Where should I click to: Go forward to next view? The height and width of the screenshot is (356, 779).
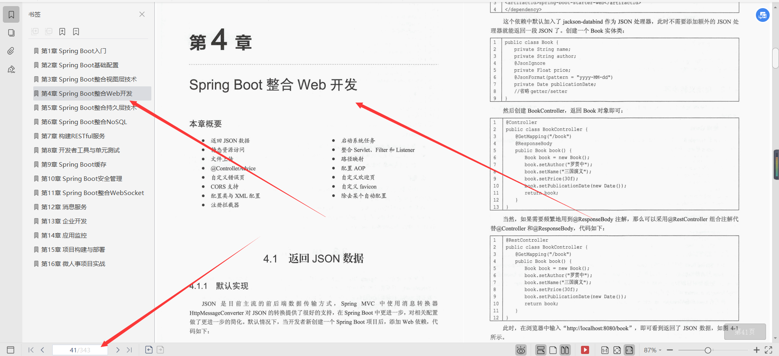point(160,350)
